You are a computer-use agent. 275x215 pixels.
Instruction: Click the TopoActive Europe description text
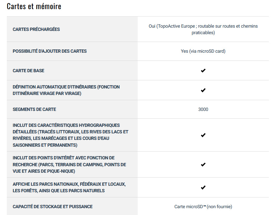[x=203, y=29]
